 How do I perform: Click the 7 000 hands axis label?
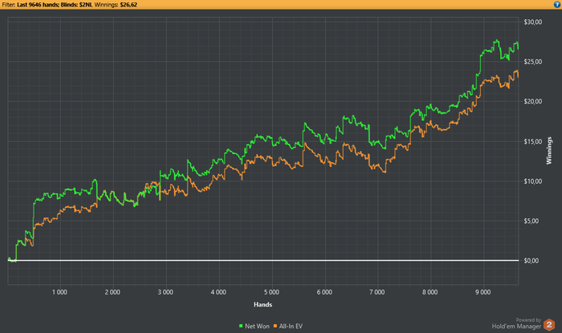coord(377,293)
